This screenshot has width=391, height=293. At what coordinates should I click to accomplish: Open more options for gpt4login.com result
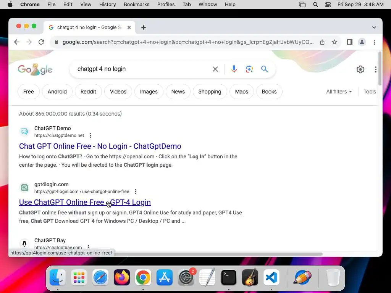coord(136,192)
